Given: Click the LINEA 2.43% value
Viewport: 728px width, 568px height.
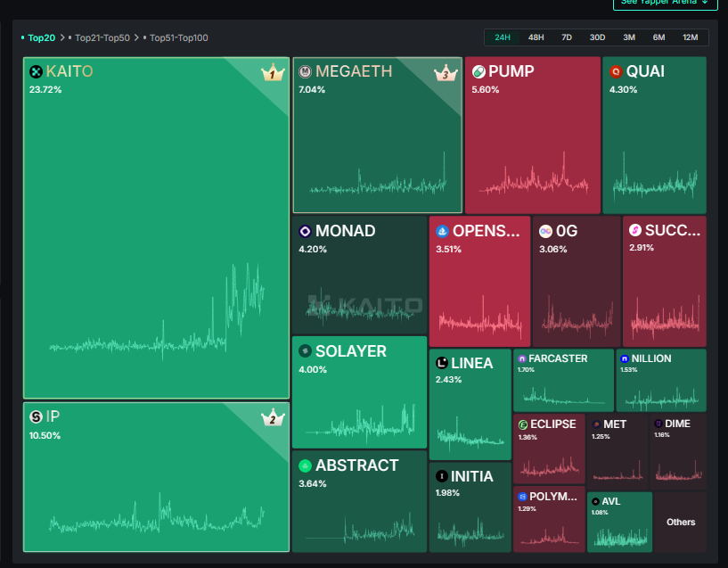Looking at the screenshot, I should pyautogui.click(x=448, y=380).
